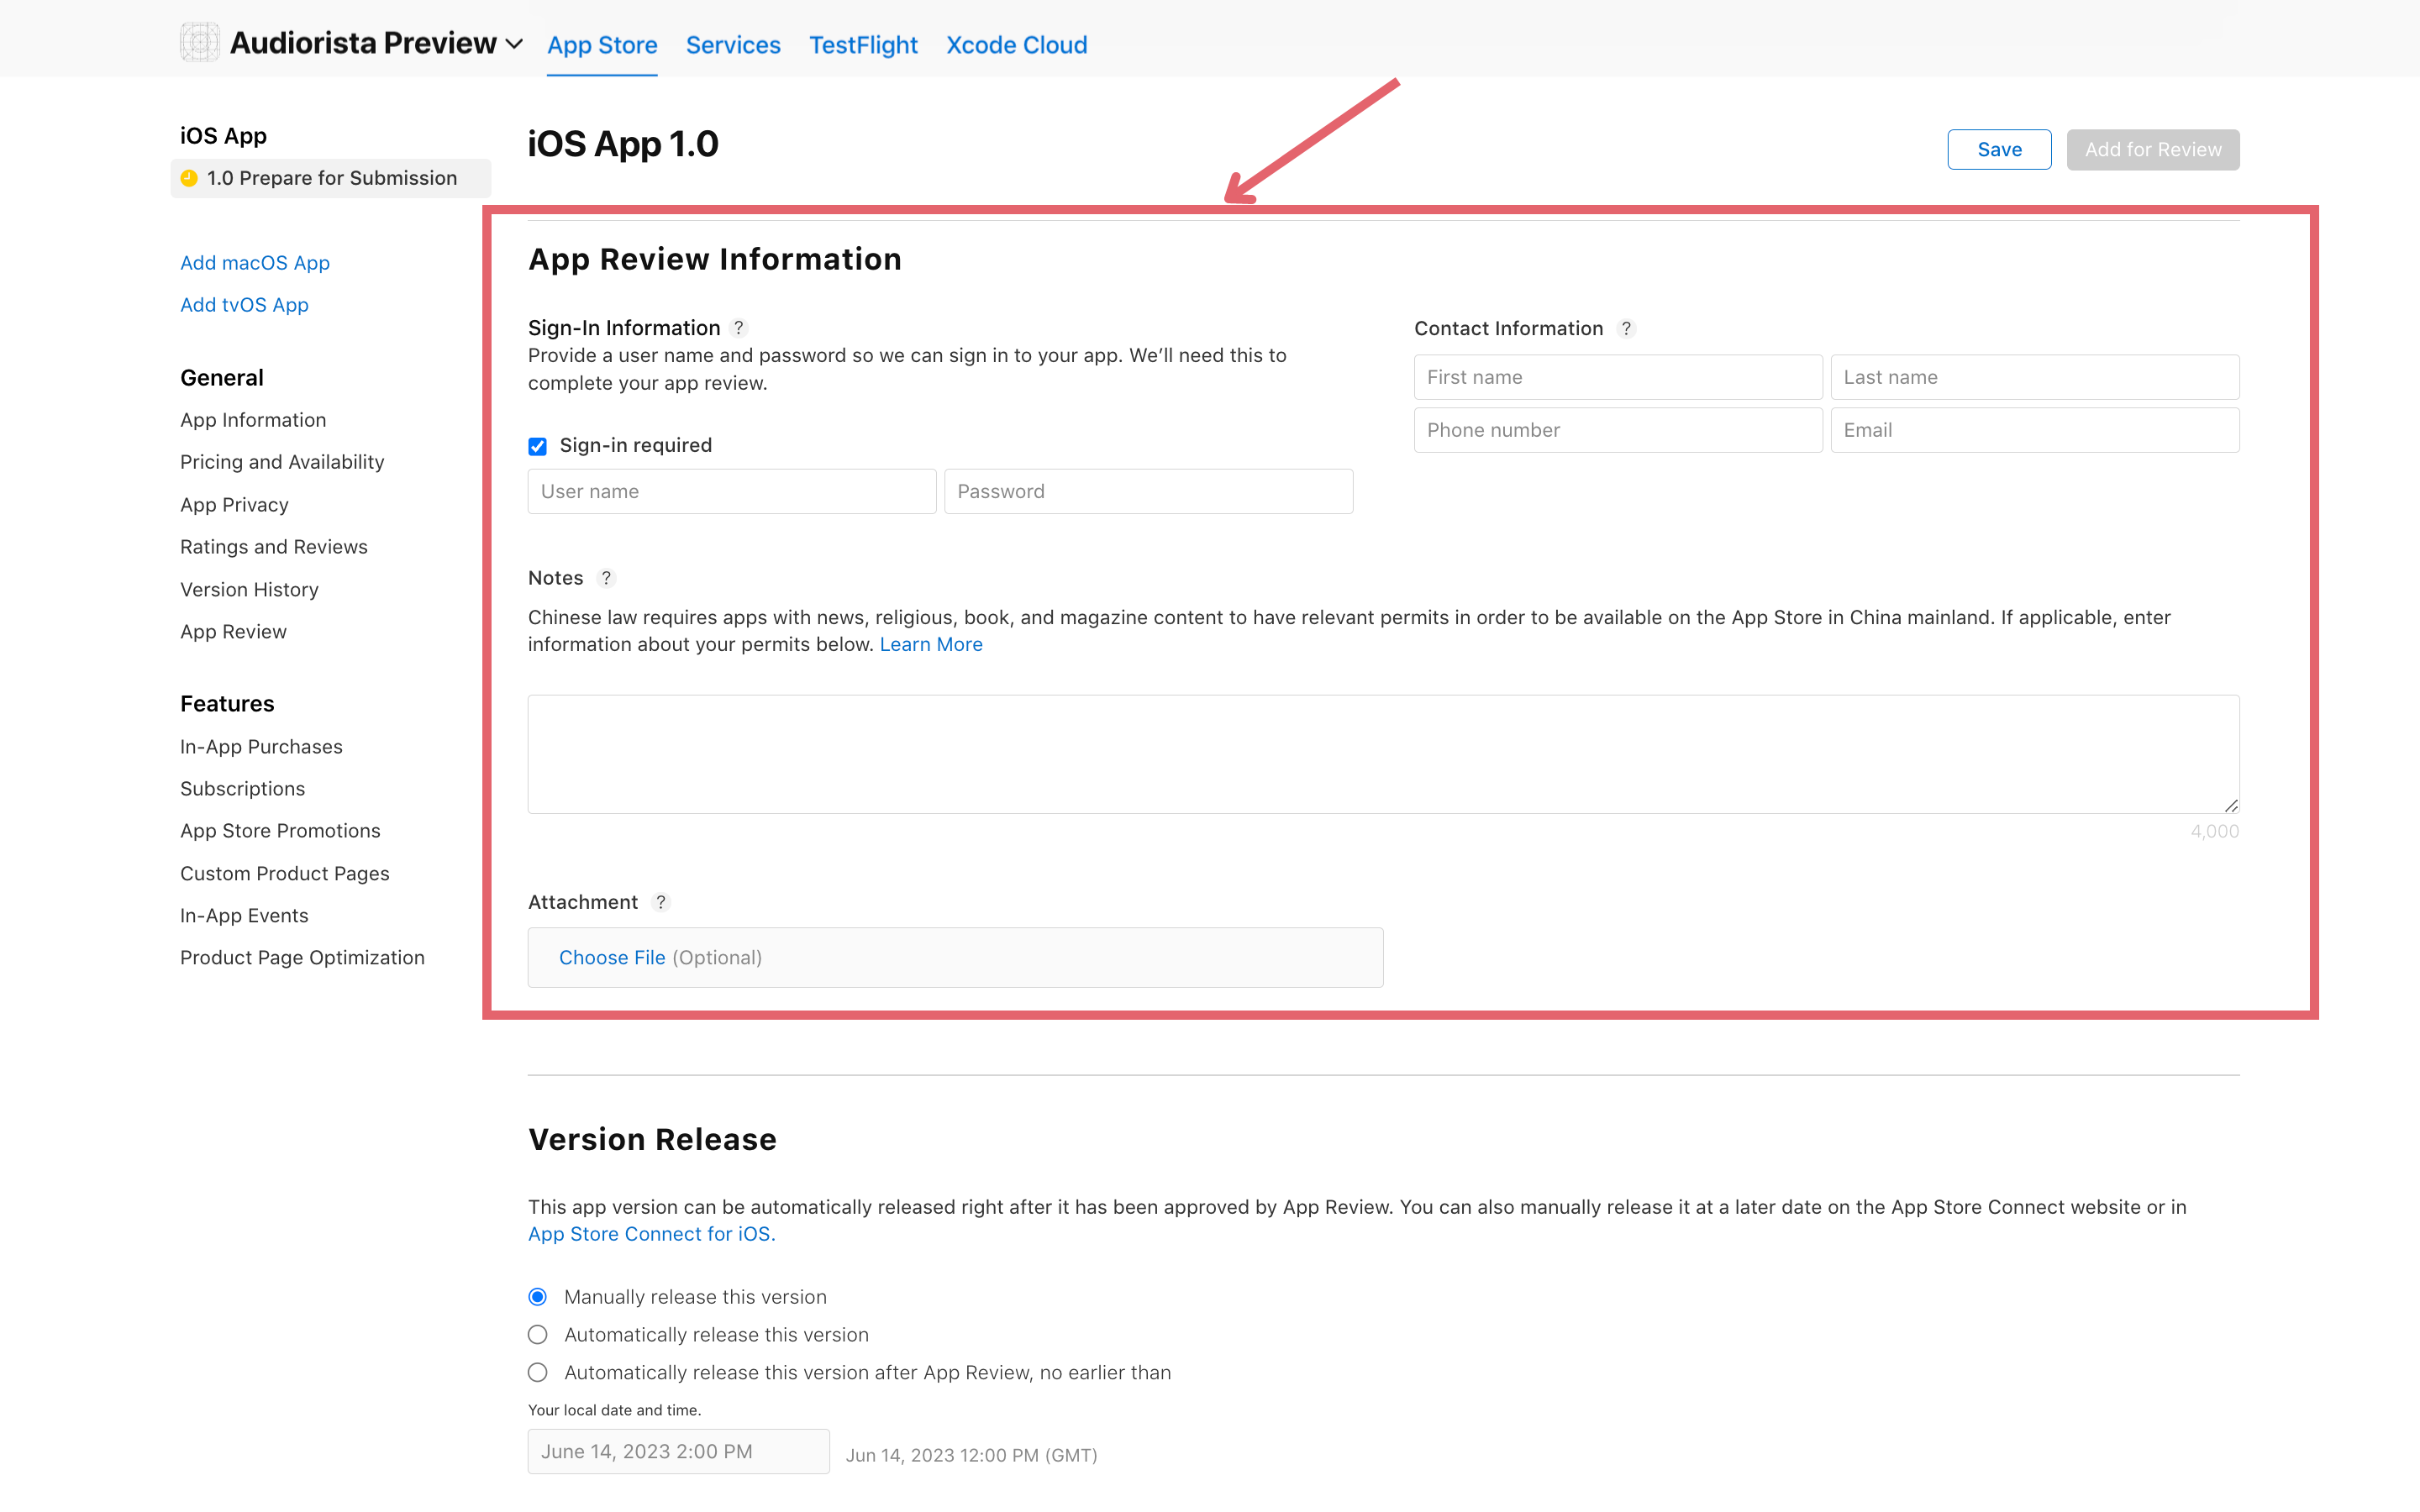Click the yellow status icon for version 1.0
The width and height of the screenshot is (2420, 1512).
pyautogui.click(x=189, y=178)
